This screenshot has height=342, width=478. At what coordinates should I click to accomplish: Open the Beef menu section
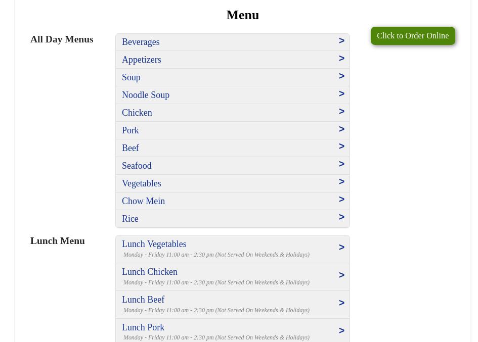(131, 148)
